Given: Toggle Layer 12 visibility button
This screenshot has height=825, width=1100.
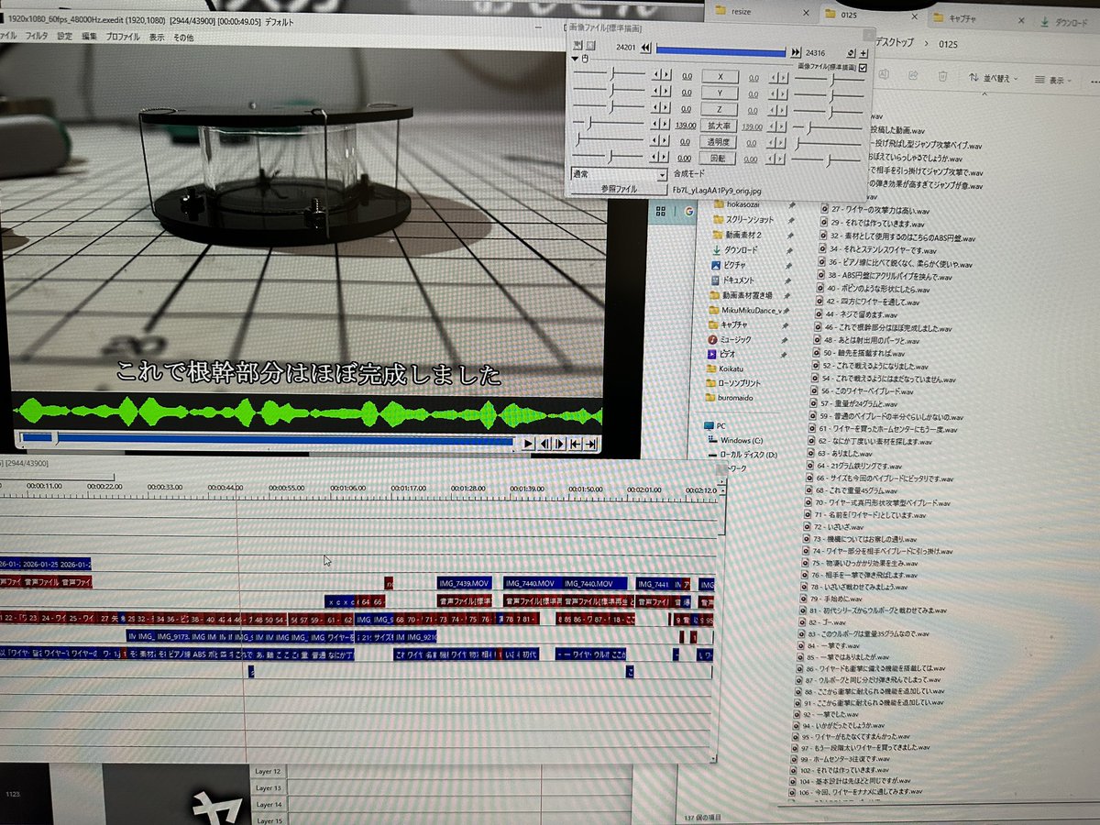Looking at the screenshot, I should point(268,772).
